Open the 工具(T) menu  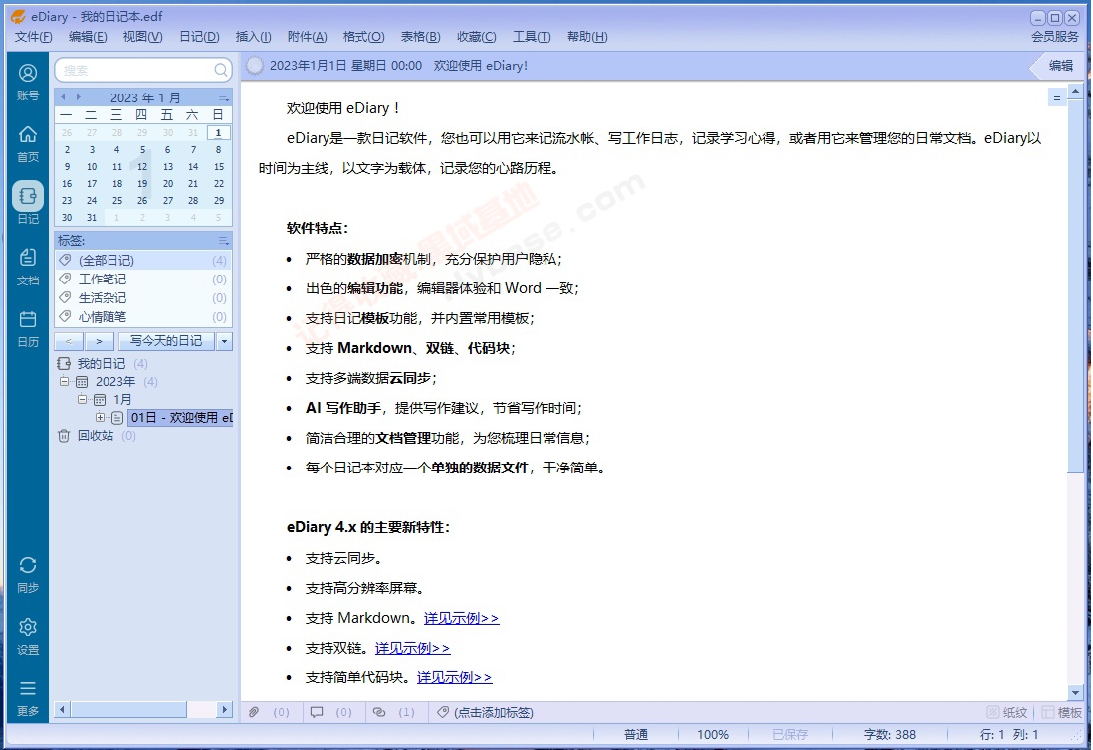tap(532, 36)
